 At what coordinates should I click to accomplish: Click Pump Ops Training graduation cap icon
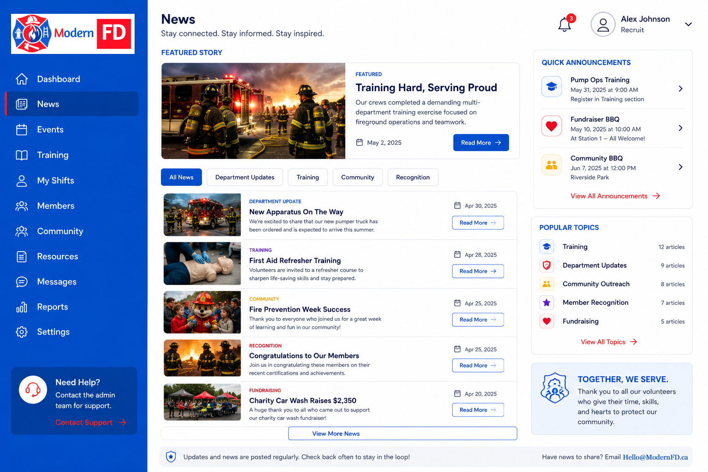click(x=551, y=86)
